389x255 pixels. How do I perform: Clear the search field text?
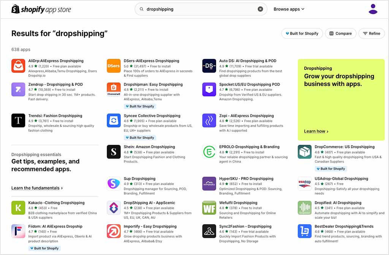point(260,9)
